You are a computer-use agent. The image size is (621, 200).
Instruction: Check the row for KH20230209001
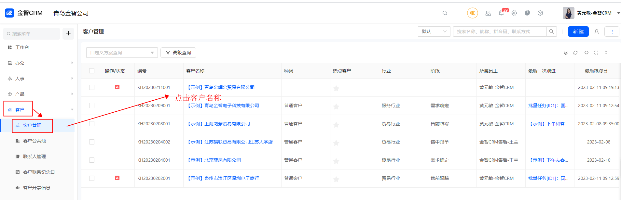point(92,106)
